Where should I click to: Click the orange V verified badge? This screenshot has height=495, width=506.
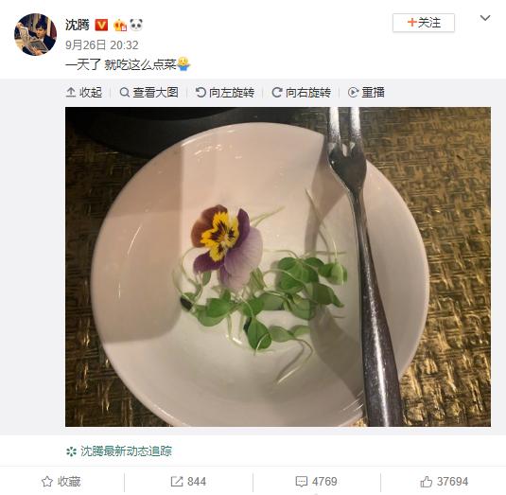click(101, 25)
